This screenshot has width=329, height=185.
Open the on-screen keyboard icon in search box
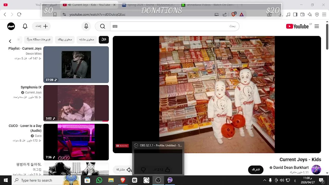(115, 26)
